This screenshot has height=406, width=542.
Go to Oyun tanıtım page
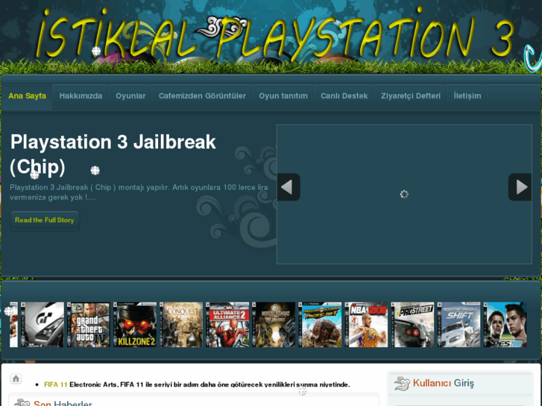(x=283, y=96)
